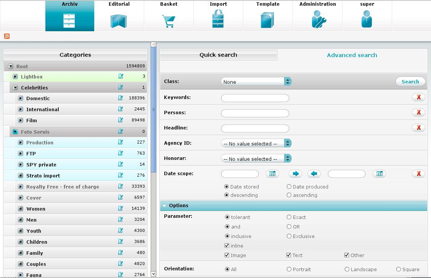Click the Search button
The height and width of the screenshot is (278, 431).
click(410, 81)
